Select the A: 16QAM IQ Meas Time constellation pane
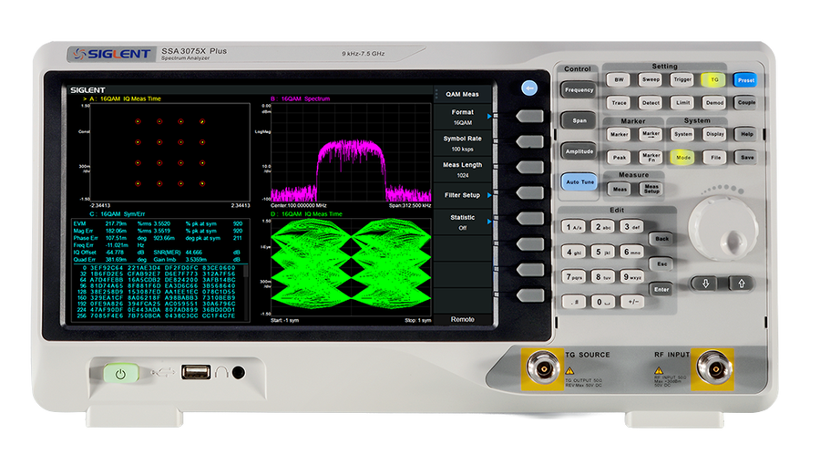Screen dimensions: 820x465 point(170,151)
